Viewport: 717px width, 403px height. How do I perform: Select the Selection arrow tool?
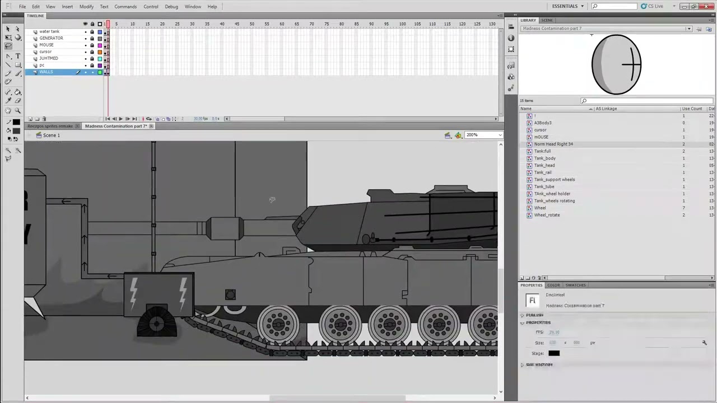tap(8, 29)
